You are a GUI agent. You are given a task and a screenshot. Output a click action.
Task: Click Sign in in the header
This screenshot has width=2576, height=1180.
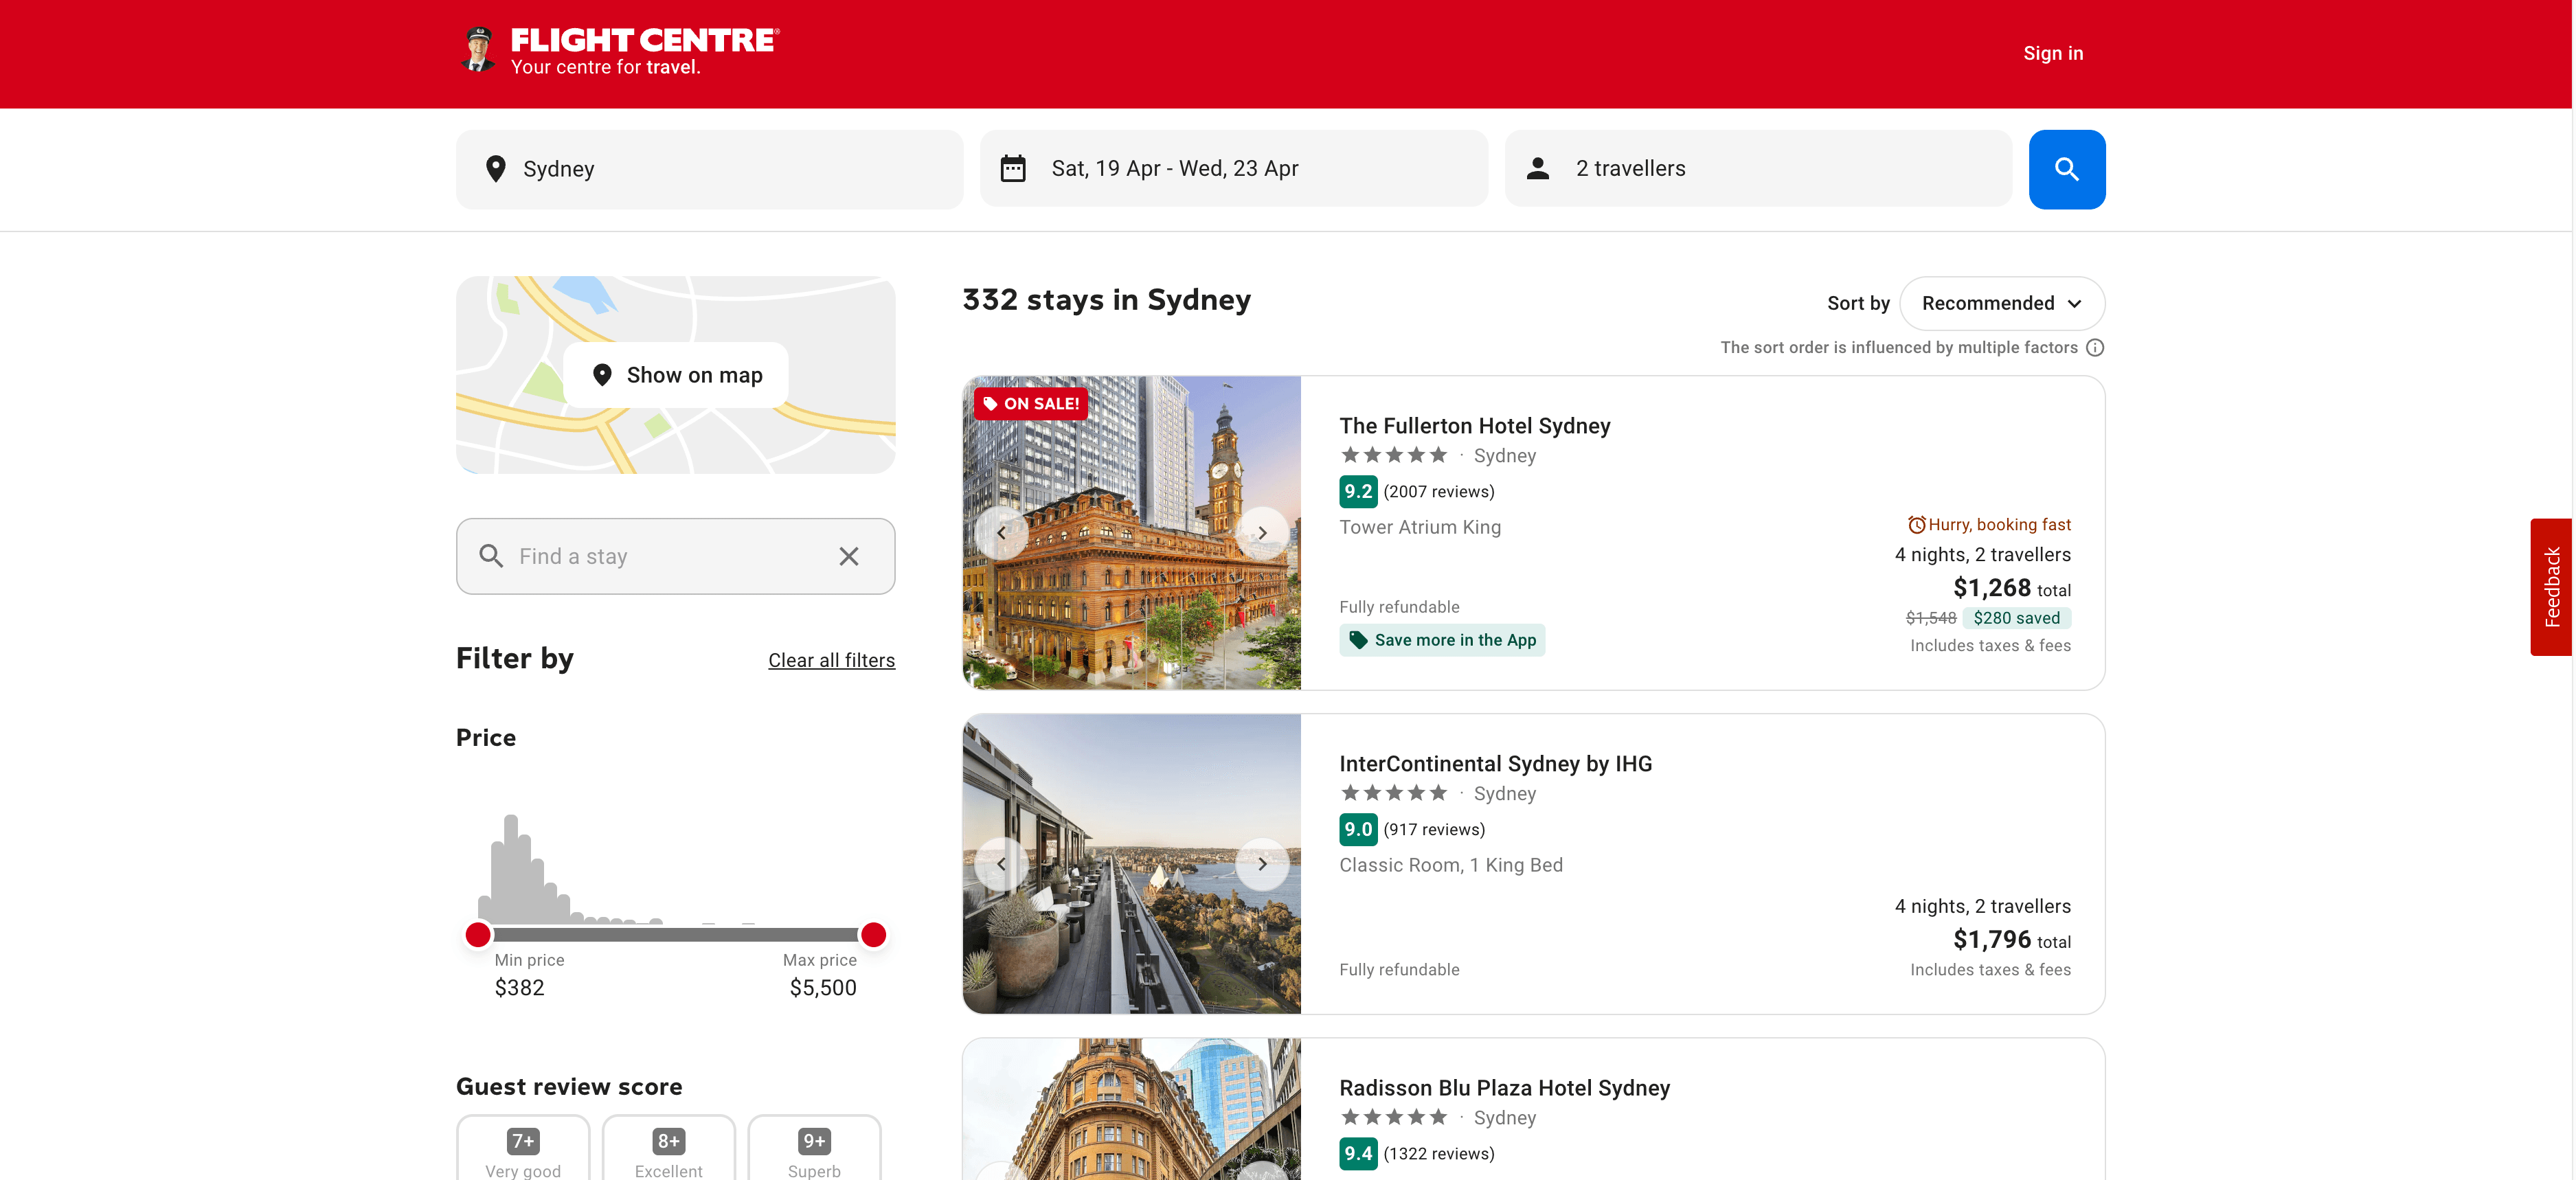2052,54
